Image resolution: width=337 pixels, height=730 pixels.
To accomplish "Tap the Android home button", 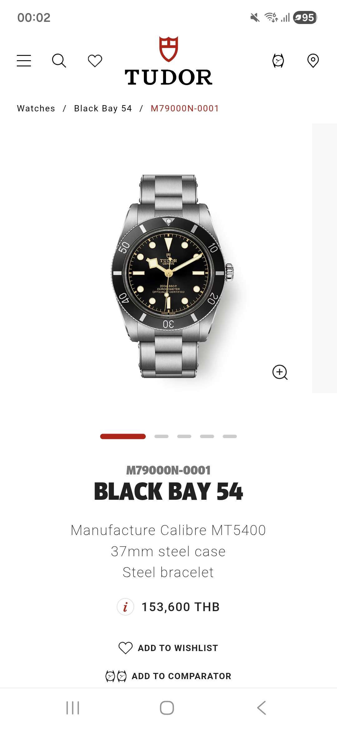I will 167,708.
